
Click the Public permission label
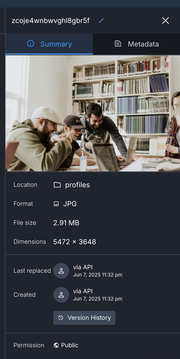click(x=70, y=345)
